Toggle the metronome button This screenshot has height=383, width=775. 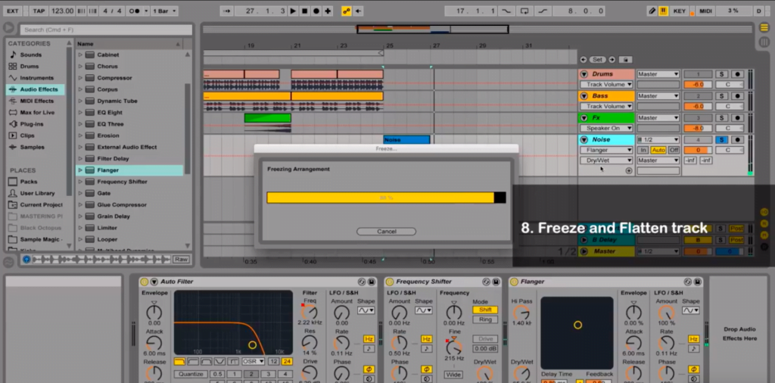point(135,11)
